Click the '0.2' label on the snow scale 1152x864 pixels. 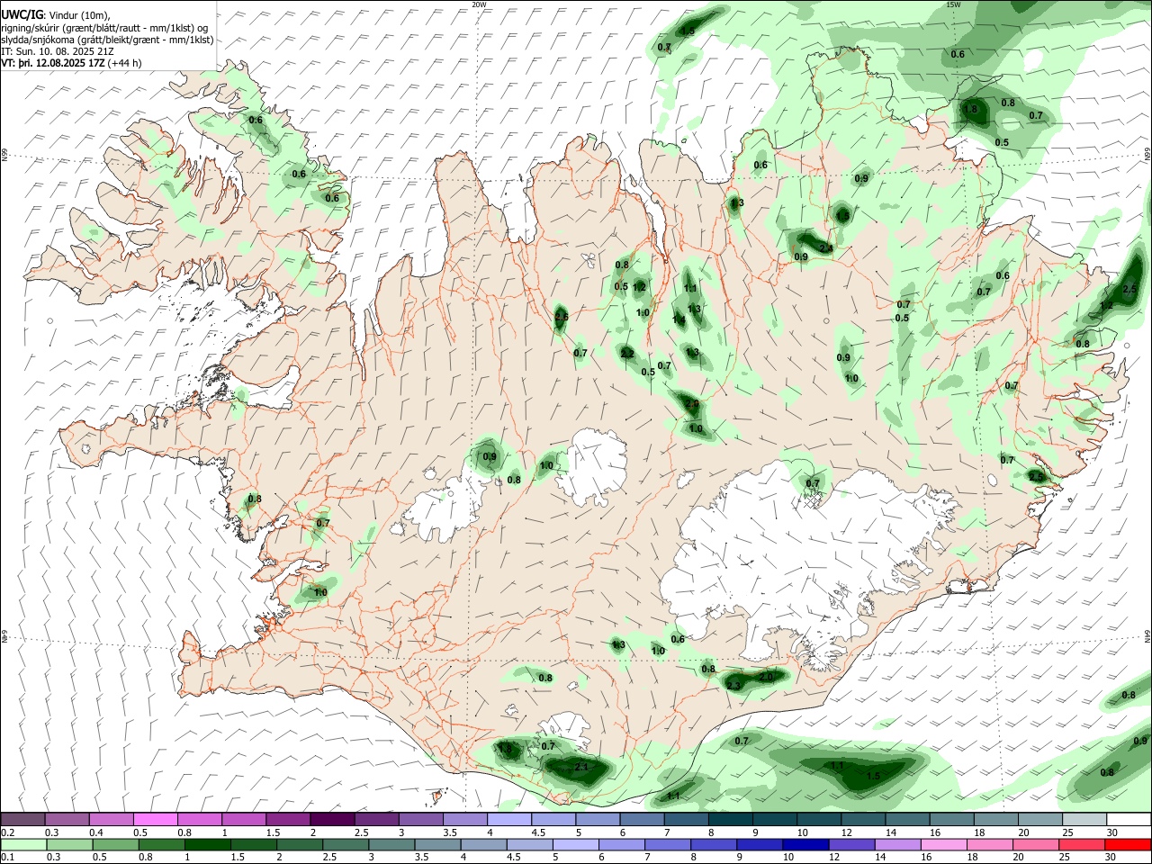[9, 832]
